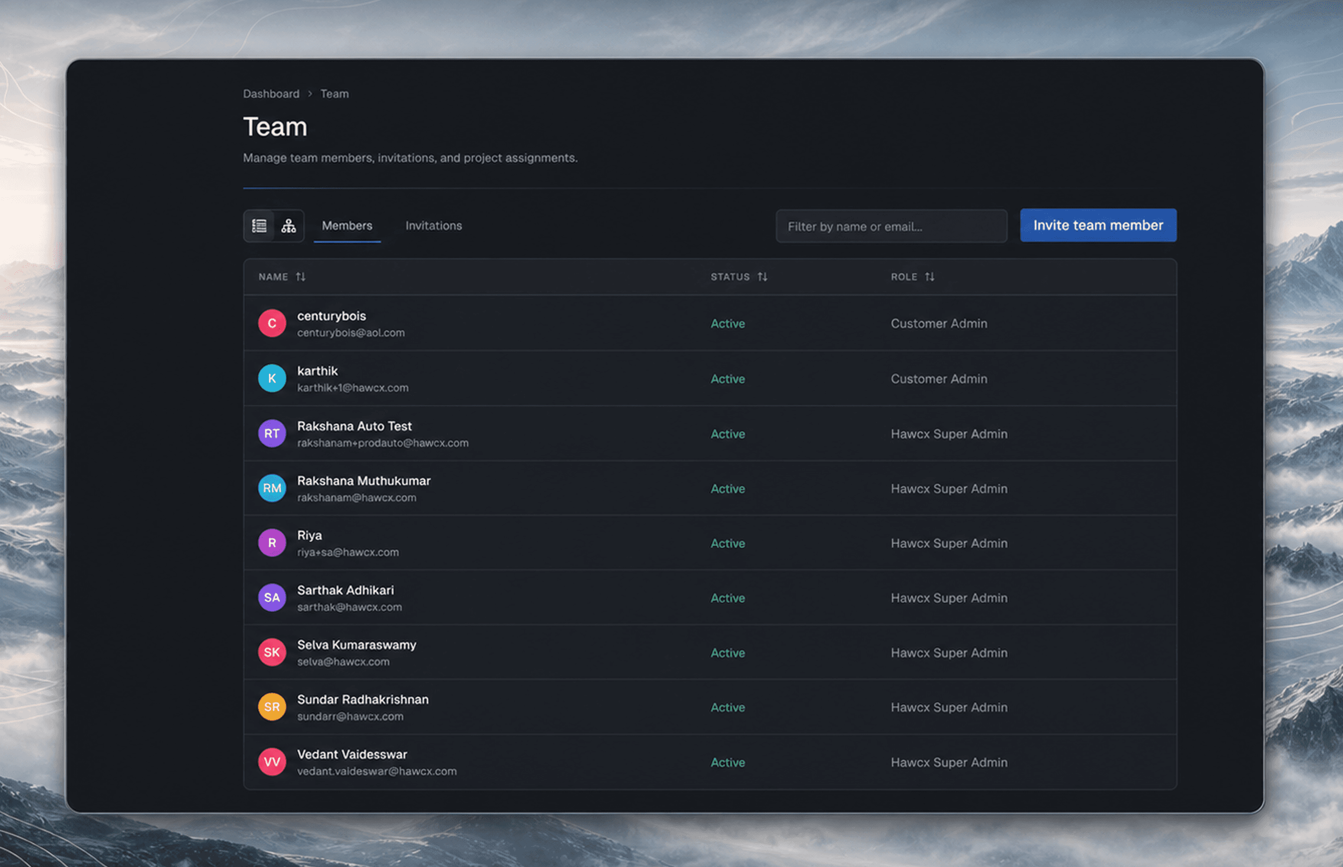
Task: Switch to list view icon
Action: tap(259, 226)
